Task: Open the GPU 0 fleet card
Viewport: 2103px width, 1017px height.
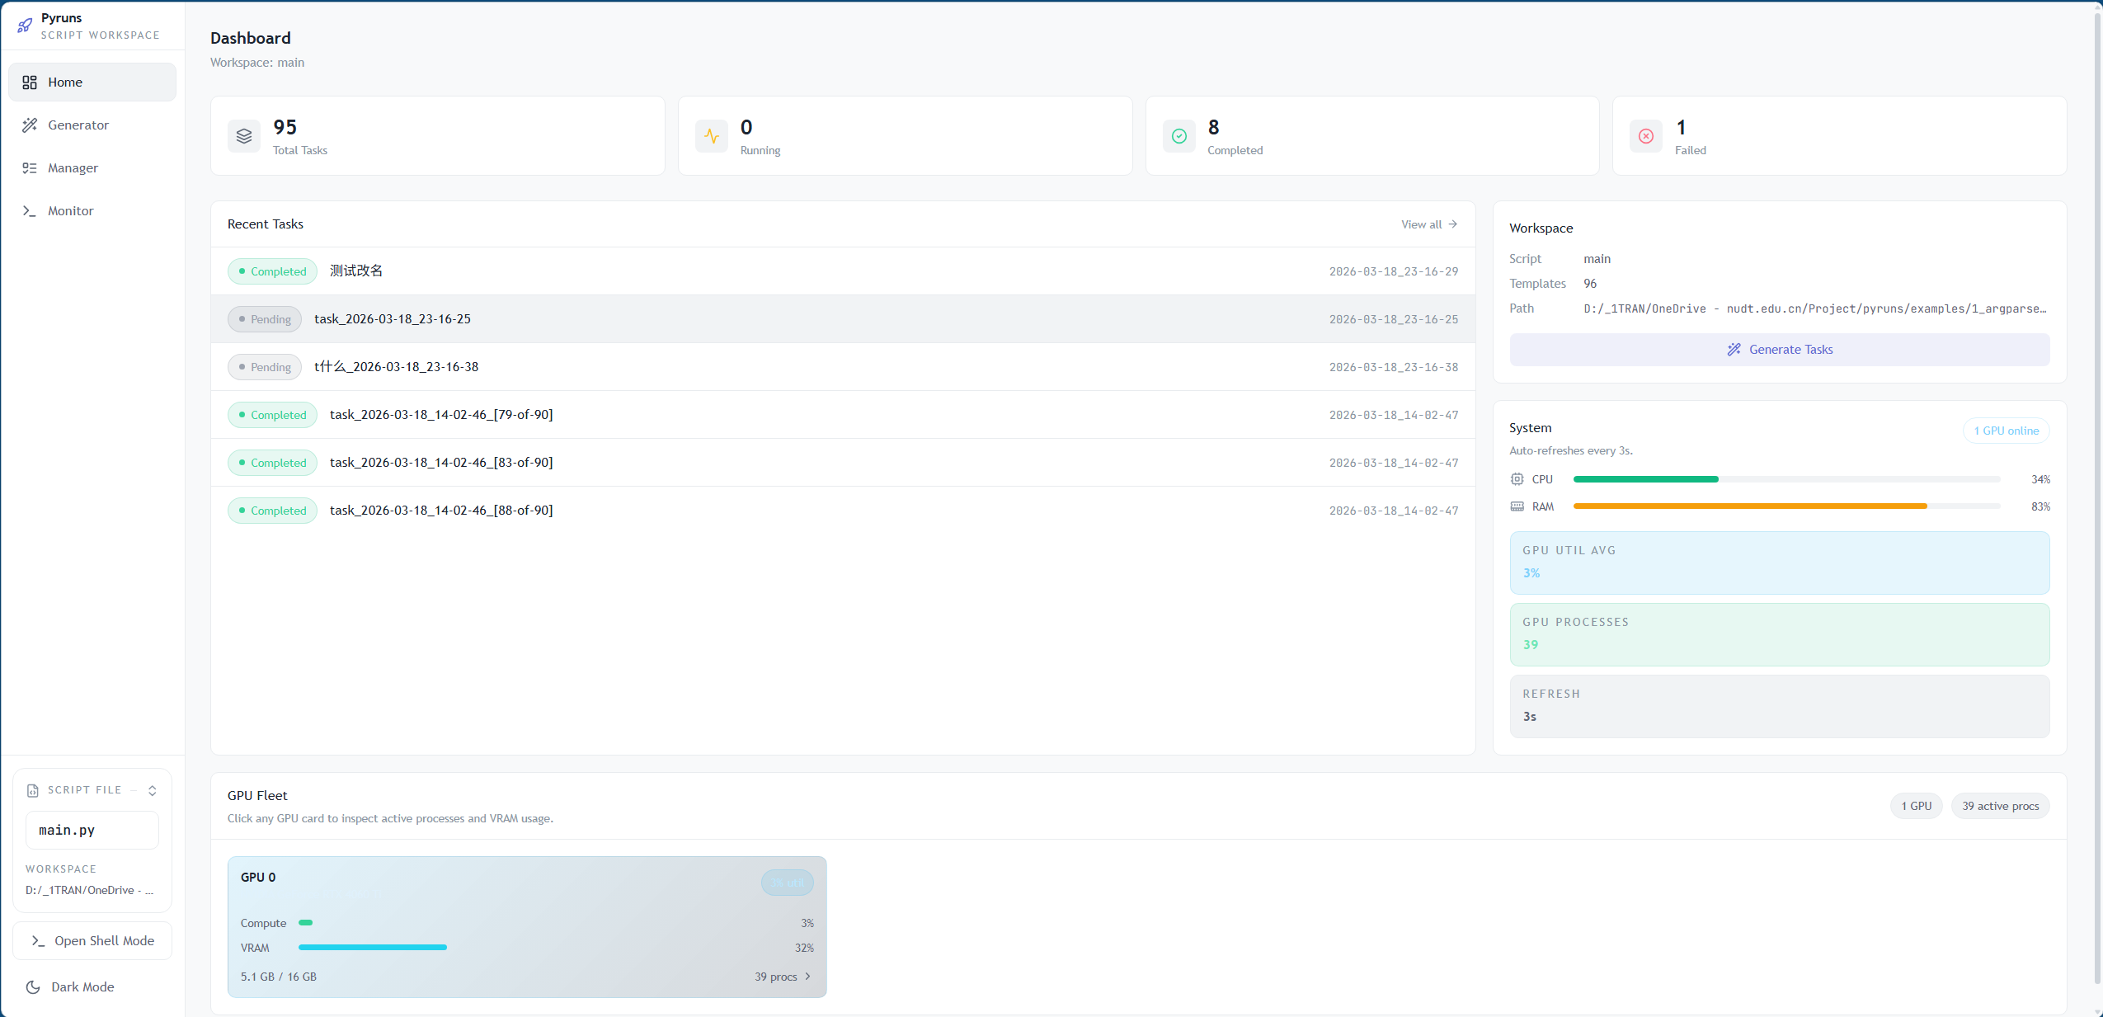Action: click(526, 926)
